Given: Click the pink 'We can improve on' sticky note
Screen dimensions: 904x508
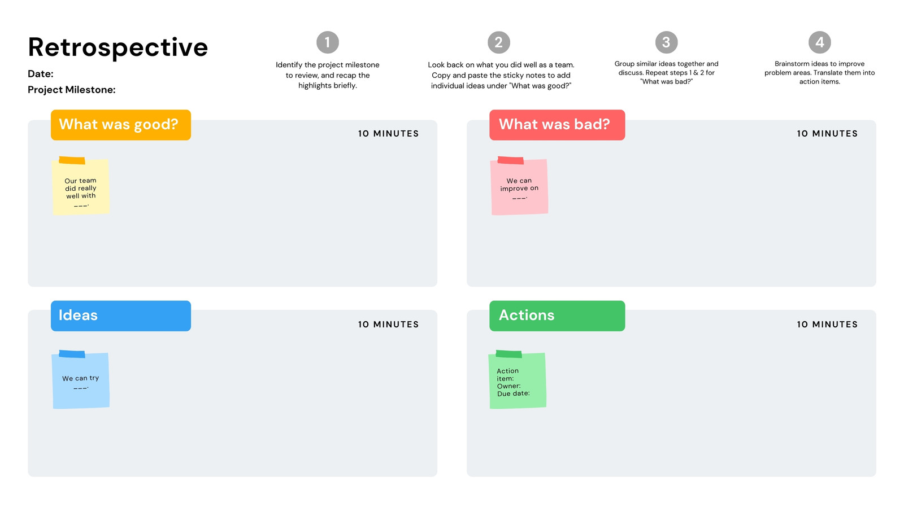Looking at the screenshot, I should (x=519, y=186).
